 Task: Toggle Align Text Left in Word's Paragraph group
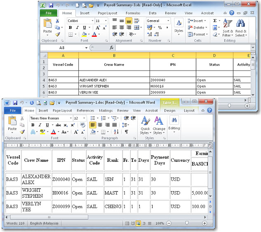(93, 125)
